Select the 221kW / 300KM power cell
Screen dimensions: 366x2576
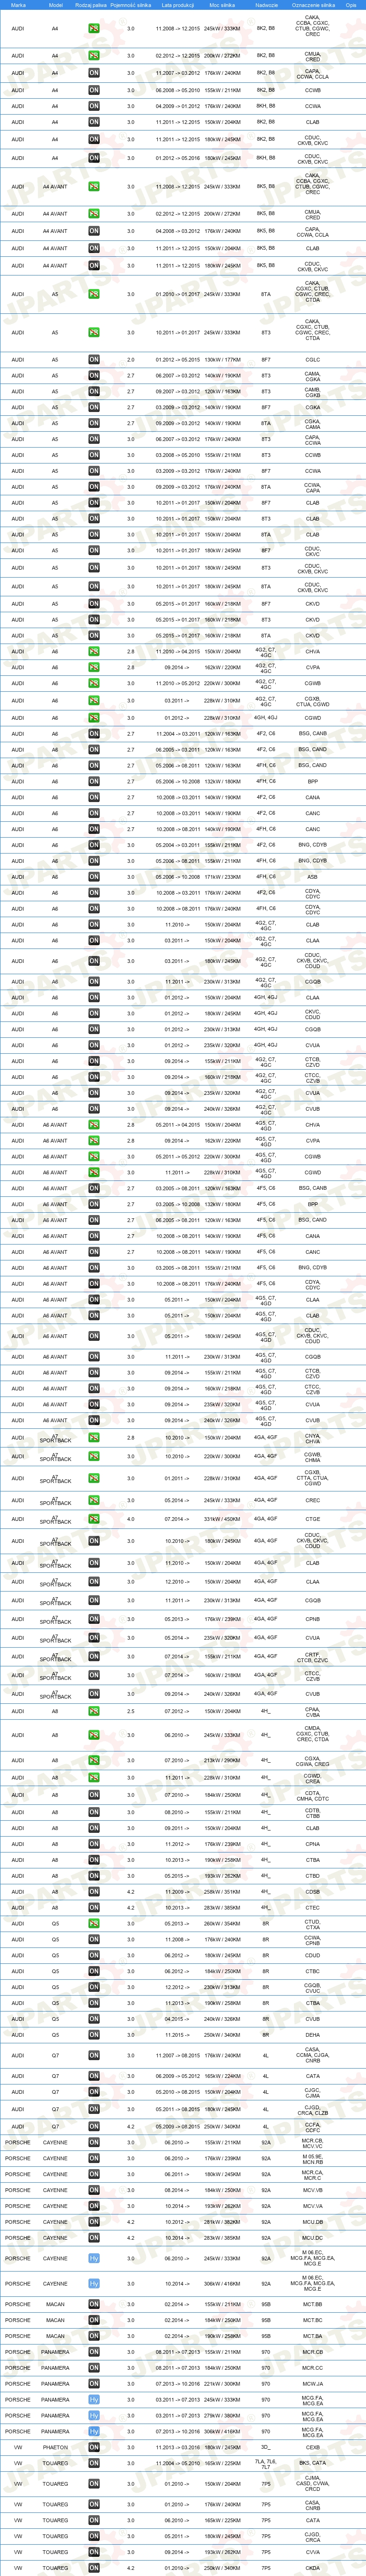[x=222, y=2383]
